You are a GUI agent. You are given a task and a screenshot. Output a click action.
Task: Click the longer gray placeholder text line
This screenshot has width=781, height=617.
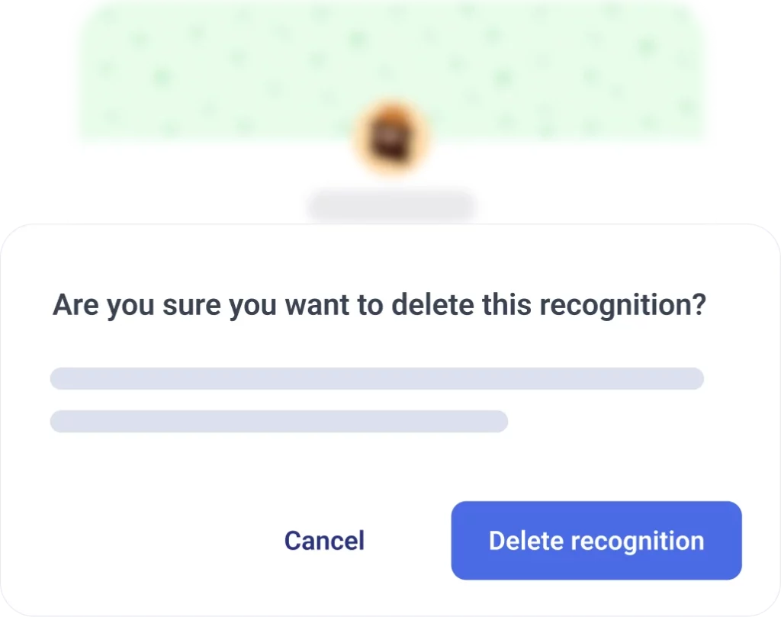[x=377, y=378]
